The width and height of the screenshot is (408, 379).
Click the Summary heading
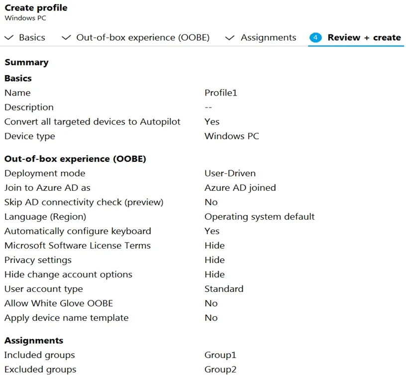tap(26, 63)
